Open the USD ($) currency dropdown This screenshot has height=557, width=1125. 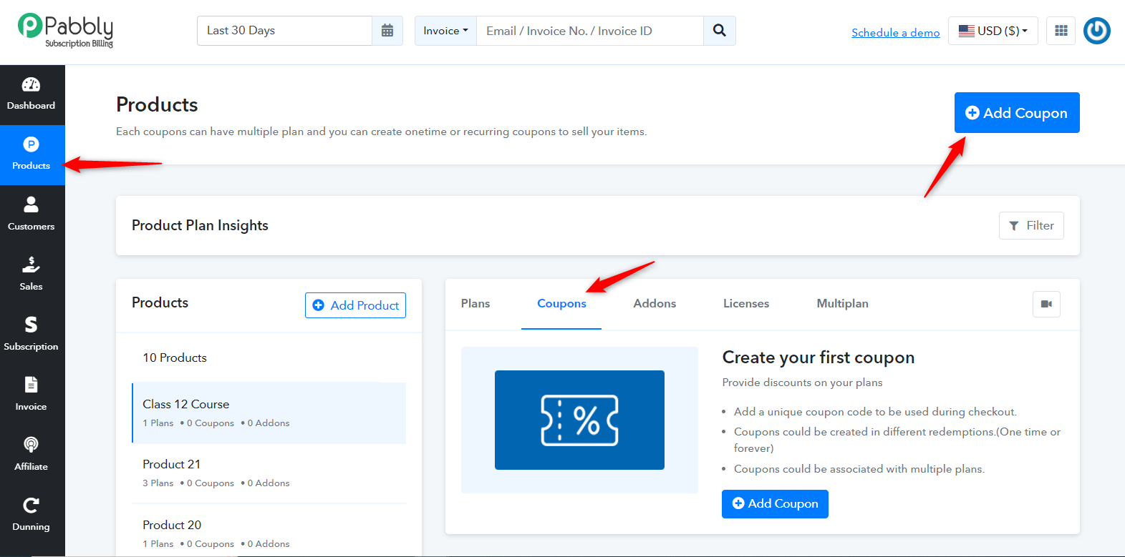pyautogui.click(x=993, y=31)
